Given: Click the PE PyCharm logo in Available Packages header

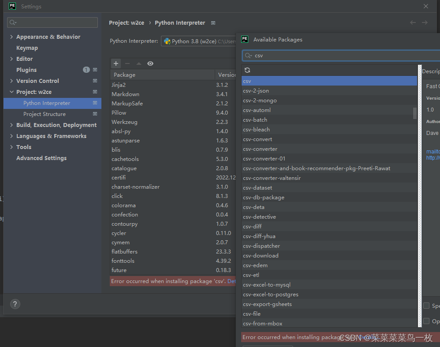Looking at the screenshot, I should tap(245, 40).
